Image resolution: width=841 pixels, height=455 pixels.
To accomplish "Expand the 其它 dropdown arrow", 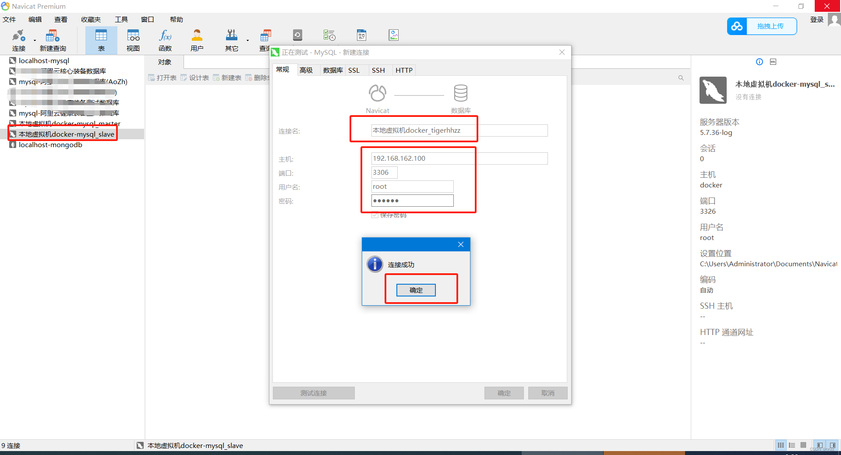I will (247, 41).
